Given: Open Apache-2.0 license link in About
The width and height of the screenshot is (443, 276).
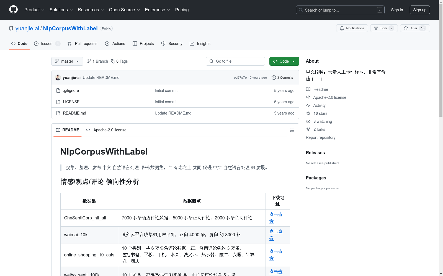Looking at the screenshot, I should pyautogui.click(x=326, y=97).
